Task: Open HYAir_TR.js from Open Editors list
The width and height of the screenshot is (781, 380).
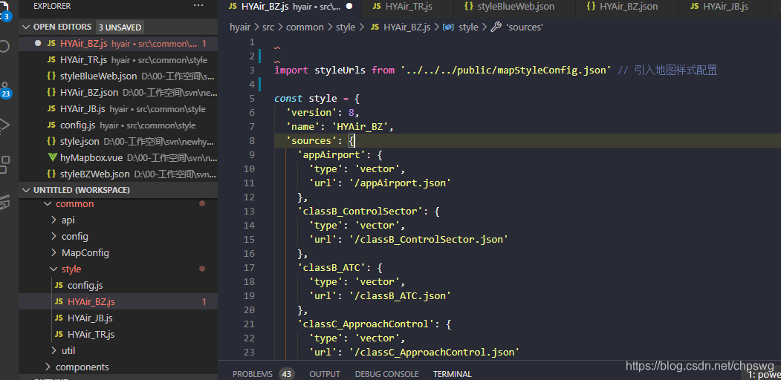Action: pyautogui.click(x=118, y=60)
